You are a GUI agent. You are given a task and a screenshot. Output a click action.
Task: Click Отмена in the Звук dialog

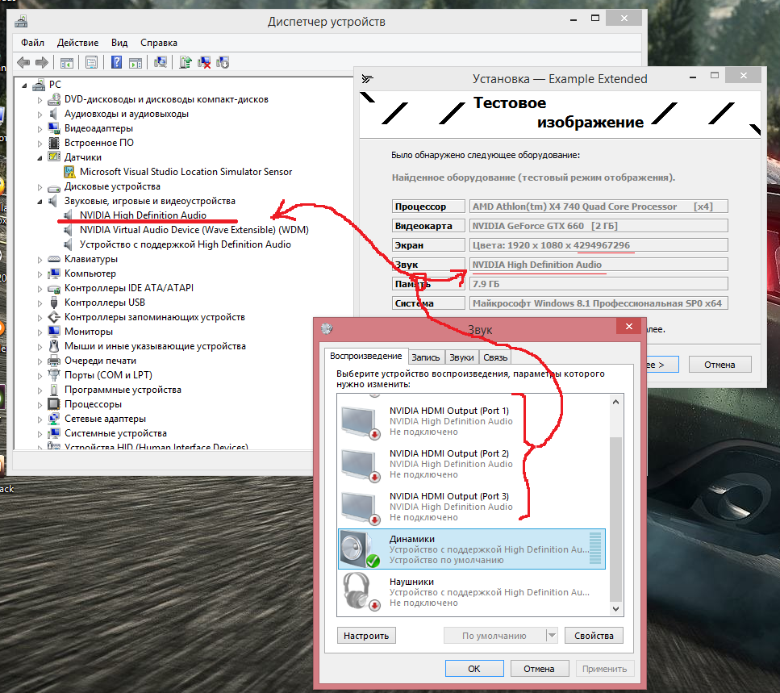coord(539,669)
